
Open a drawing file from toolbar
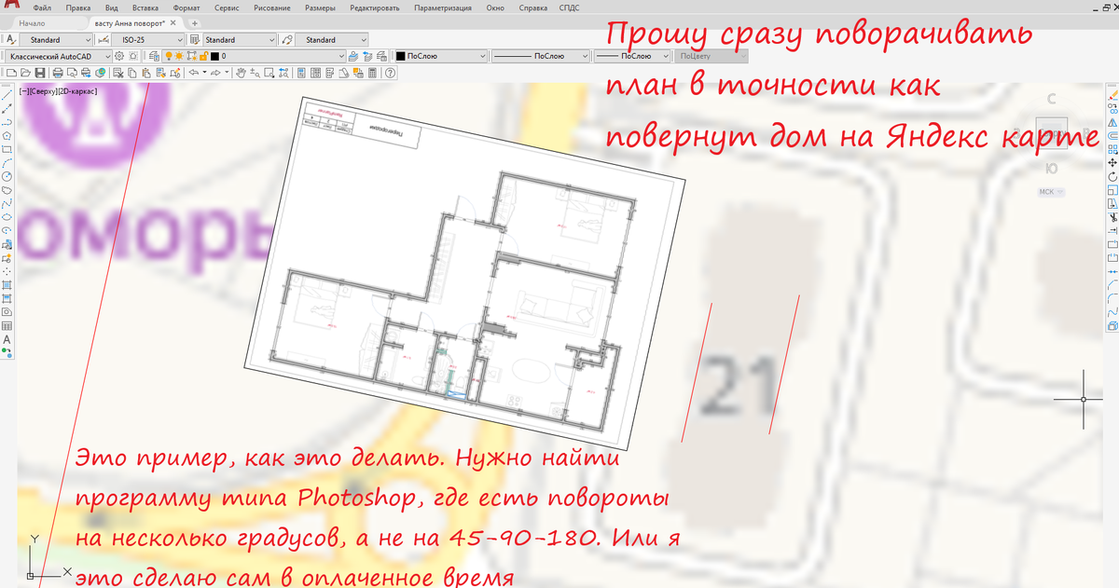point(25,73)
